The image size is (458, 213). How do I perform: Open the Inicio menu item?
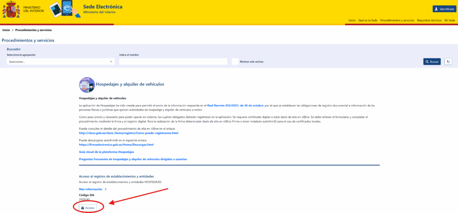tap(352, 20)
